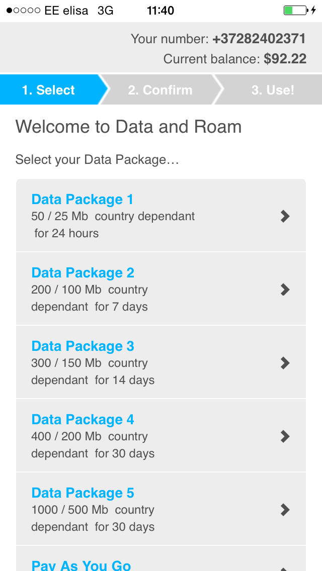Tap the phone number +37282402371

pyautogui.click(x=259, y=39)
